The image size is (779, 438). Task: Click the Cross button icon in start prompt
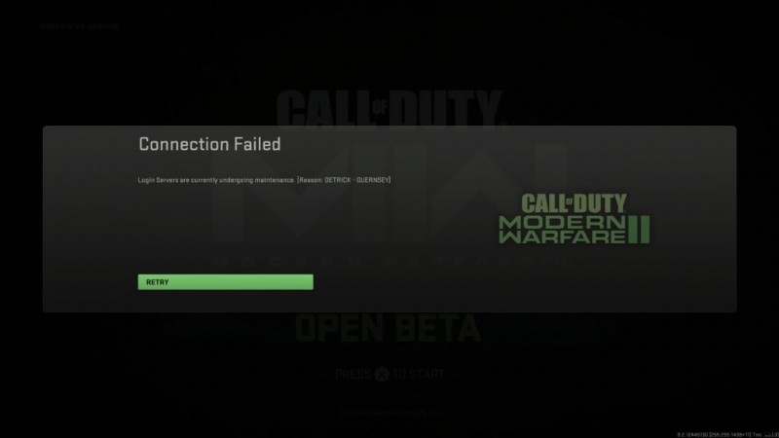click(x=382, y=374)
